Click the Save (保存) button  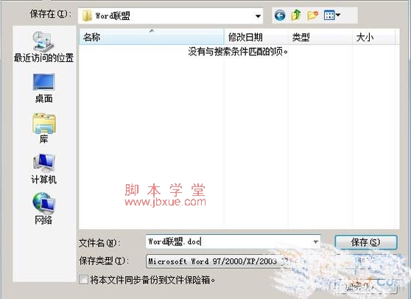click(366, 242)
